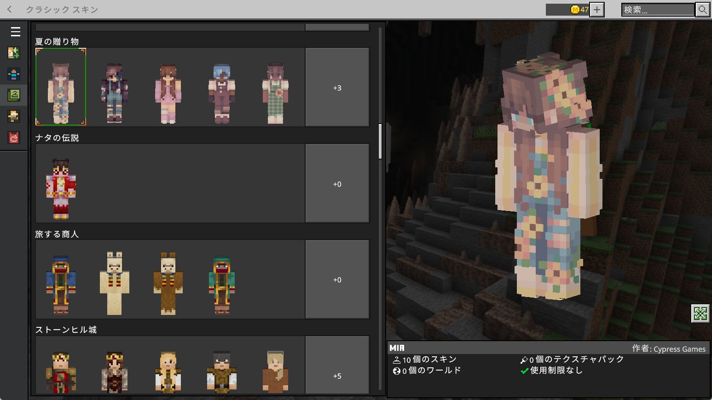Click the 使用制限なし checkmark line
This screenshot has height=400, width=712.
[x=552, y=371]
